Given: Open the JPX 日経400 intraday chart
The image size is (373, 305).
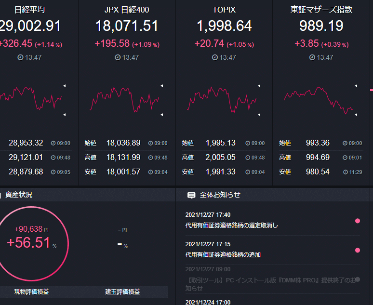Looking at the screenshot, I should pos(124,99).
